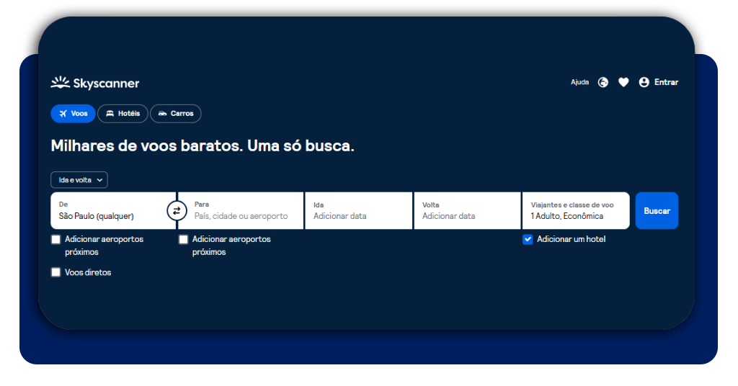
Task: Click headline Milhares de voos baratos
Action: [x=203, y=145]
